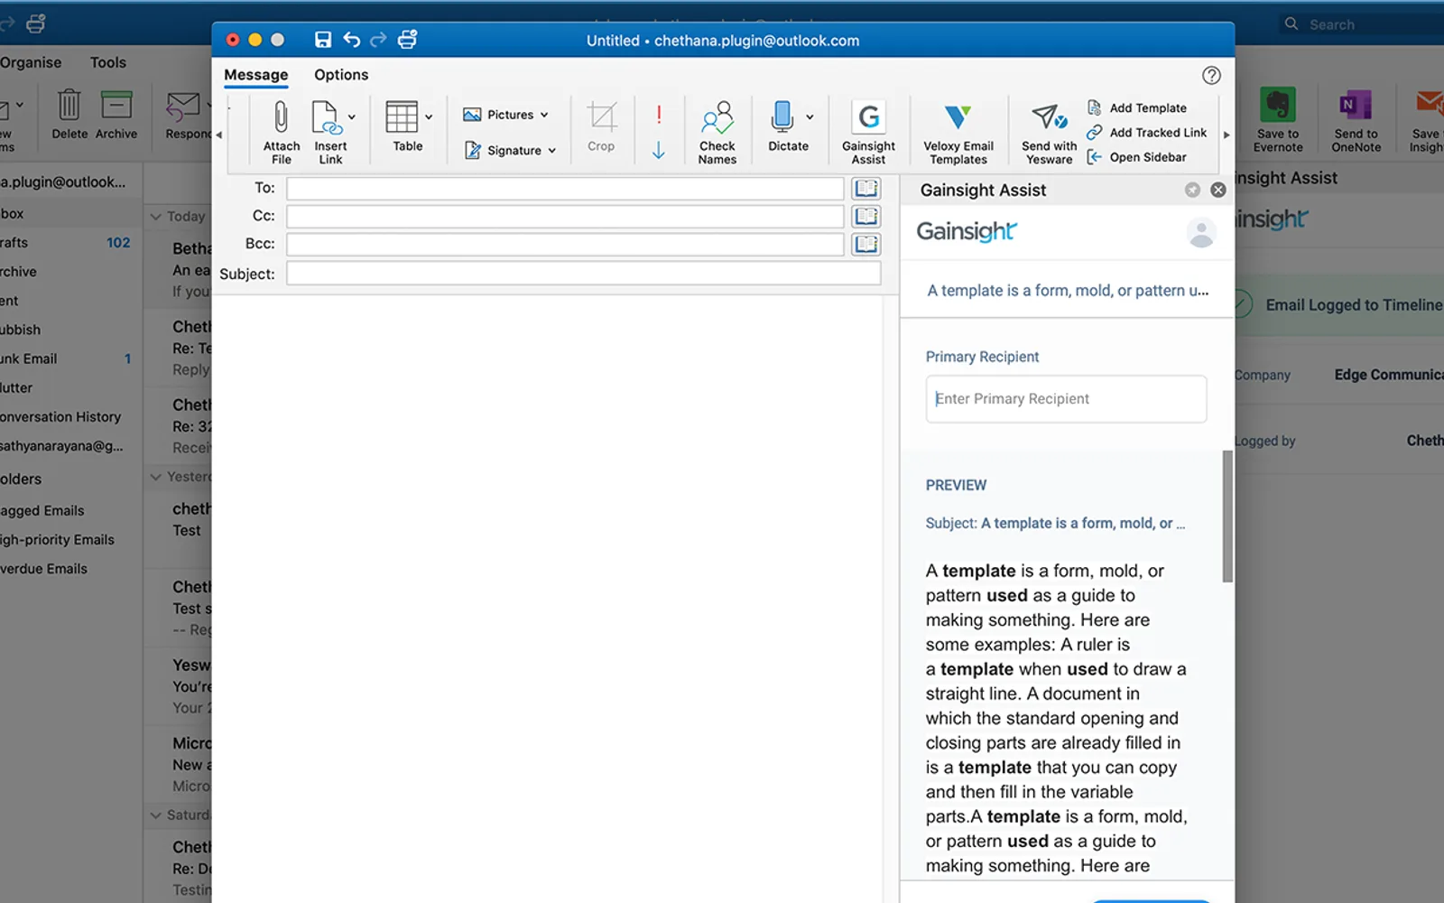Expand the Insert Link dropdown arrow

pyautogui.click(x=352, y=117)
